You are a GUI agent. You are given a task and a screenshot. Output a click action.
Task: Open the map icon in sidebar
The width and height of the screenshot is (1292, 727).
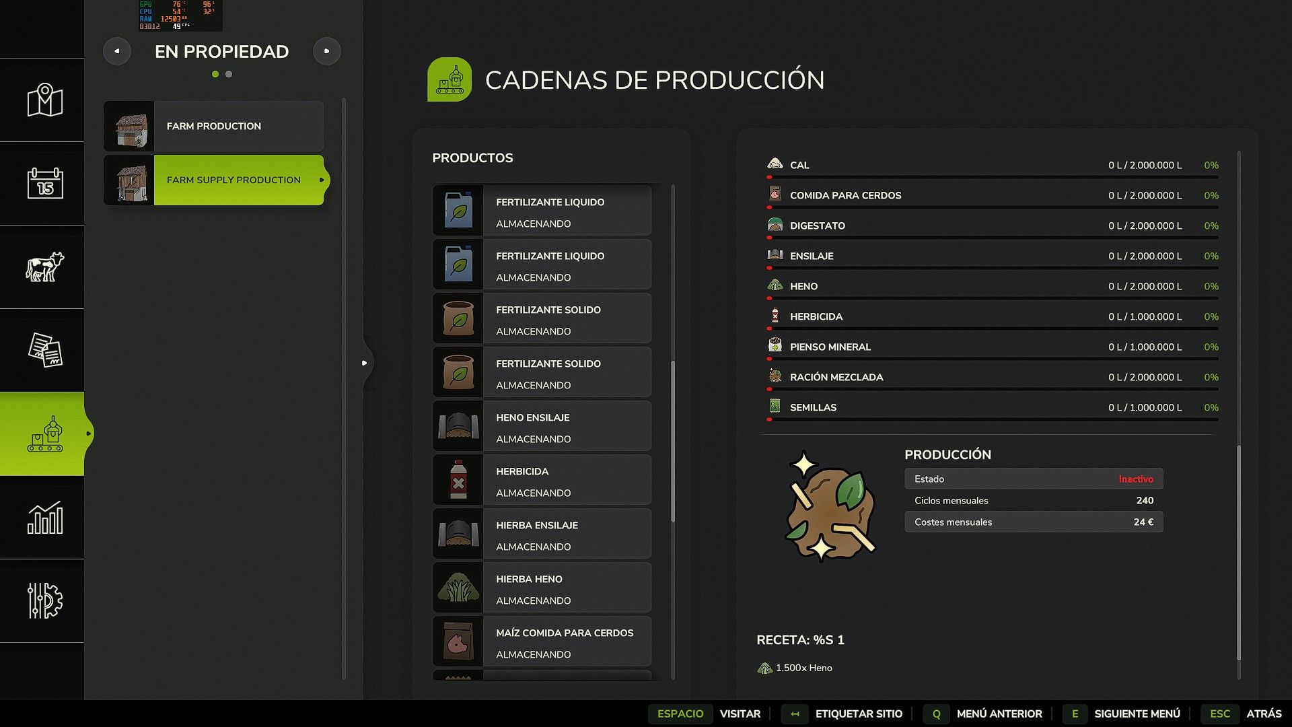click(44, 100)
